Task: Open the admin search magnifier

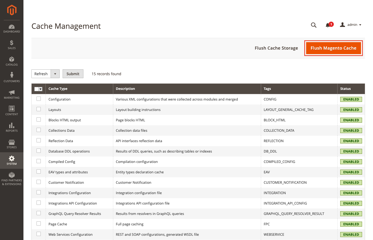Action: pyautogui.click(x=314, y=25)
